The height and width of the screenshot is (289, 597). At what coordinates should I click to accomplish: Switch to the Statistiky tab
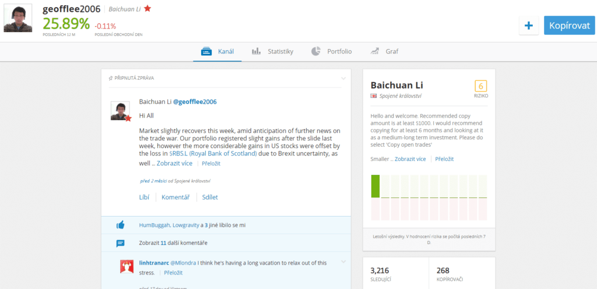click(x=272, y=51)
